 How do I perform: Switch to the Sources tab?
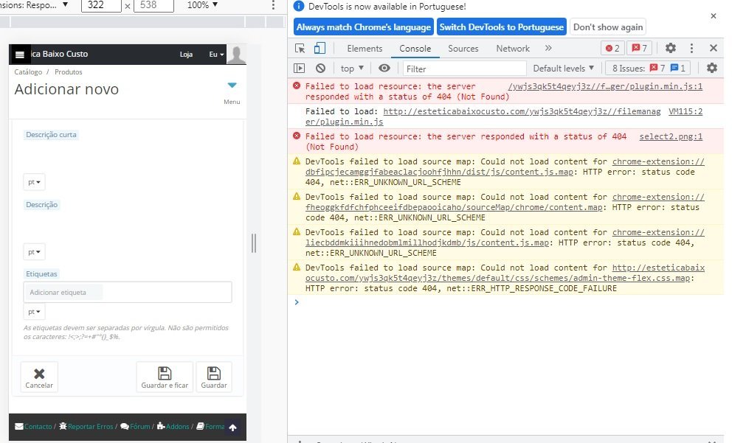(x=463, y=49)
